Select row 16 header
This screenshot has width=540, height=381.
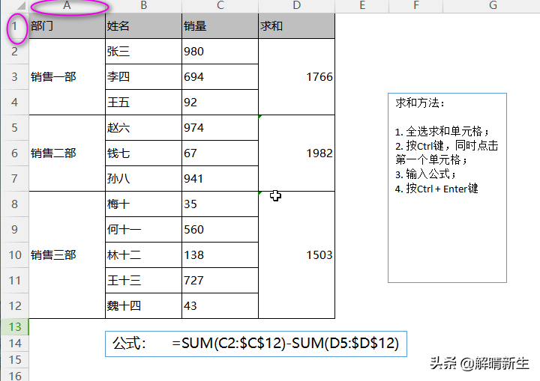click(15, 375)
